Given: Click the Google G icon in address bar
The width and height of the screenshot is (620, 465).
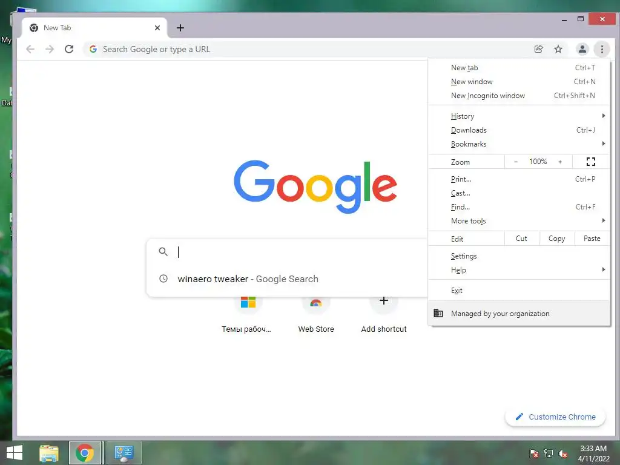Looking at the screenshot, I should click(93, 49).
